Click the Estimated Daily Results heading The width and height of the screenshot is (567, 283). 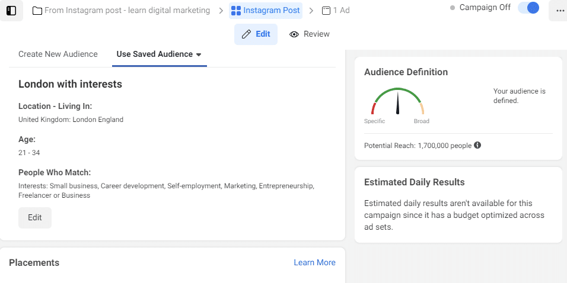pyautogui.click(x=415, y=182)
